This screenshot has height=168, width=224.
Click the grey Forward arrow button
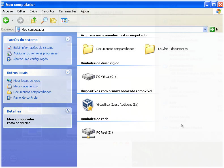click(x=20, y=20)
